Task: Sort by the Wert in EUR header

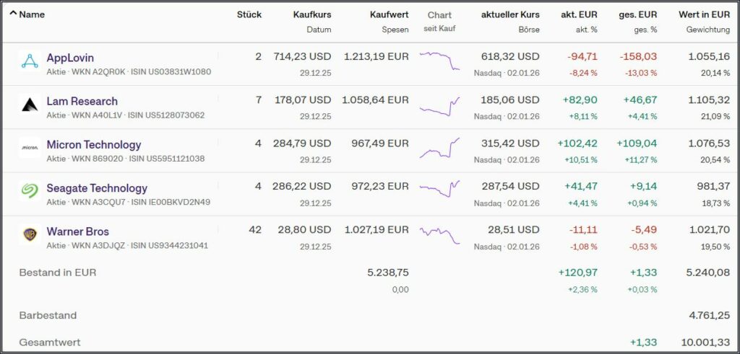Action: 704,14
